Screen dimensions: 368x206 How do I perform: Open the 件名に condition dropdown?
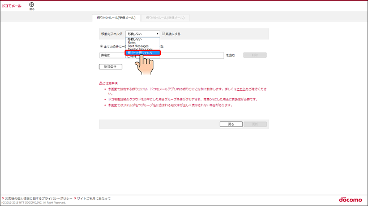click(x=112, y=55)
